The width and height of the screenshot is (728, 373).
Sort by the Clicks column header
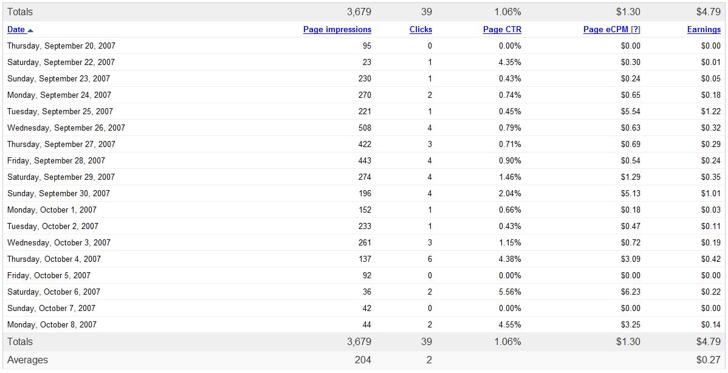tap(421, 30)
